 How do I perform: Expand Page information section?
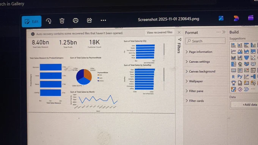(199, 52)
